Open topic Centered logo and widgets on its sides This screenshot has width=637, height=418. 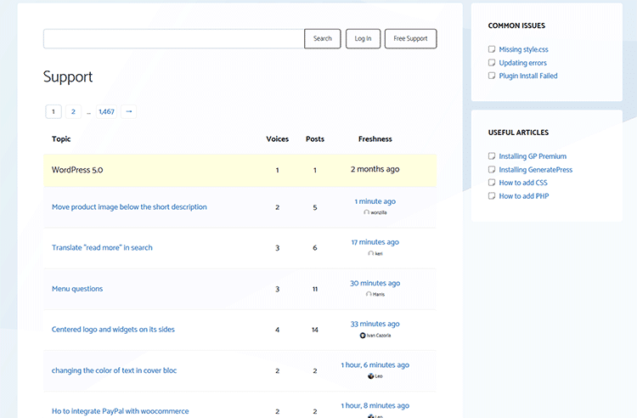click(113, 329)
